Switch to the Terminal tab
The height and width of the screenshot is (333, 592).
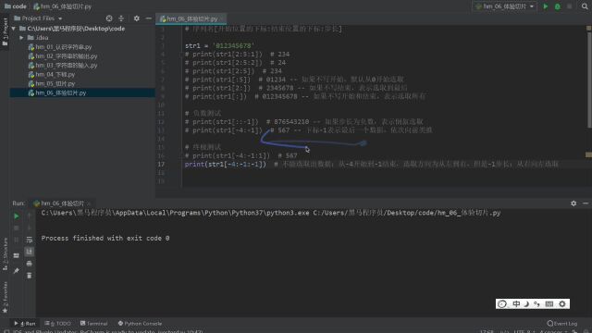94,324
